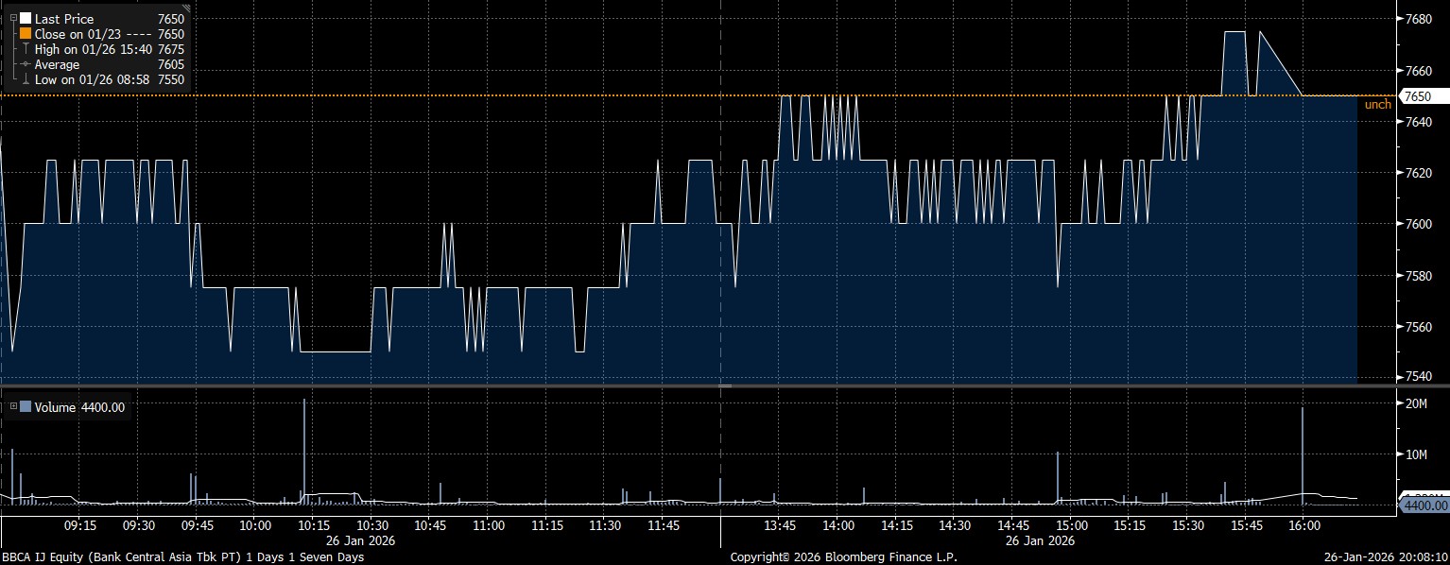Click the 4400.00 volume axis tag
This screenshot has height=565, width=1450.
[1422, 506]
